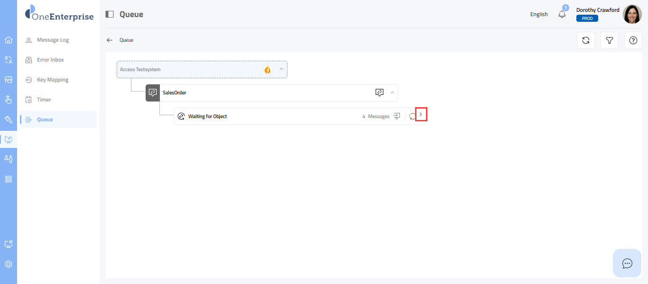
Task: Expand the Waiting for Object row chevron
Action: click(421, 114)
